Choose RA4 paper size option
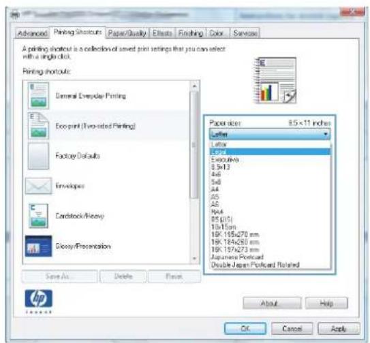This screenshot has width=370, height=343. click(270, 212)
